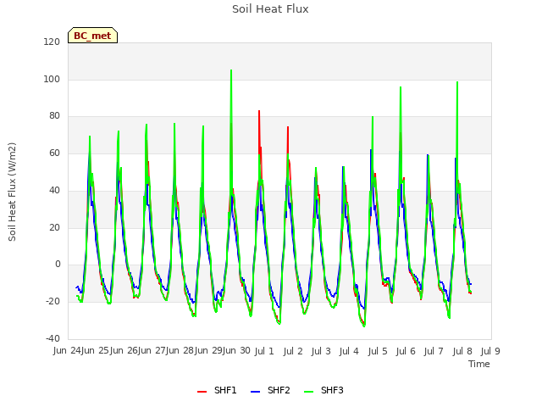Click the x-axis tick label Jun 24
The width and height of the screenshot is (542, 407).
(67, 351)
